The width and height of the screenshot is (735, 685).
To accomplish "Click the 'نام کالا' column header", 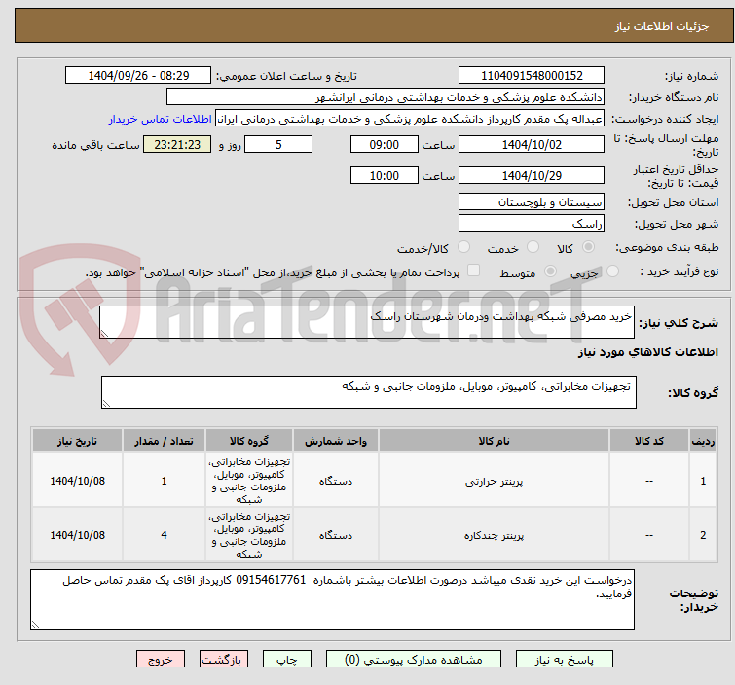I will tap(494, 441).
